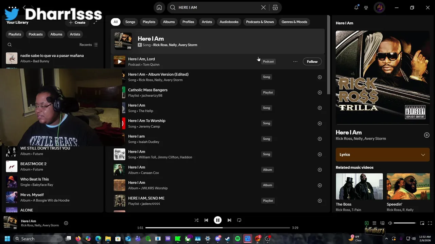Open Connect to a device

pyautogui.click(x=382, y=223)
